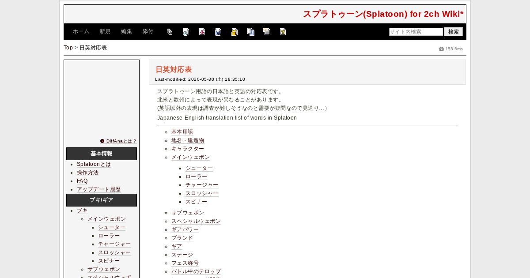Click the Last-modified date text
Screen dimensions: 530x278
pos(200,79)
